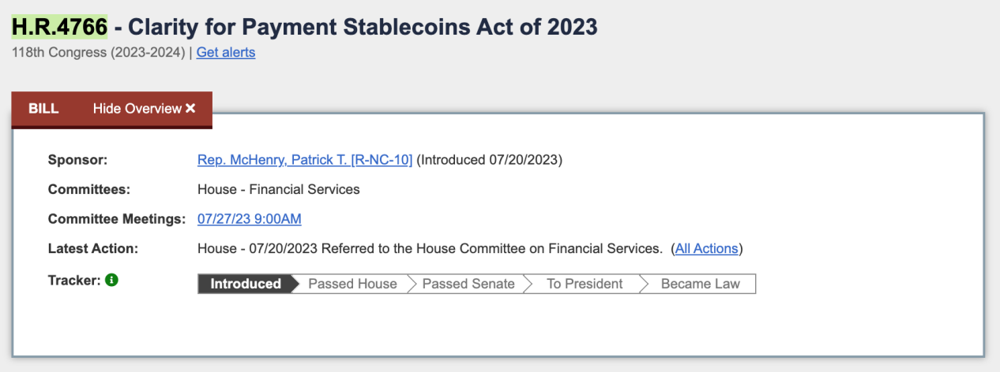Click the 118th Congress (2023-2024) text
This screenshot has height=372, width=1000.
pyautogui.click(x=98, y=52)
